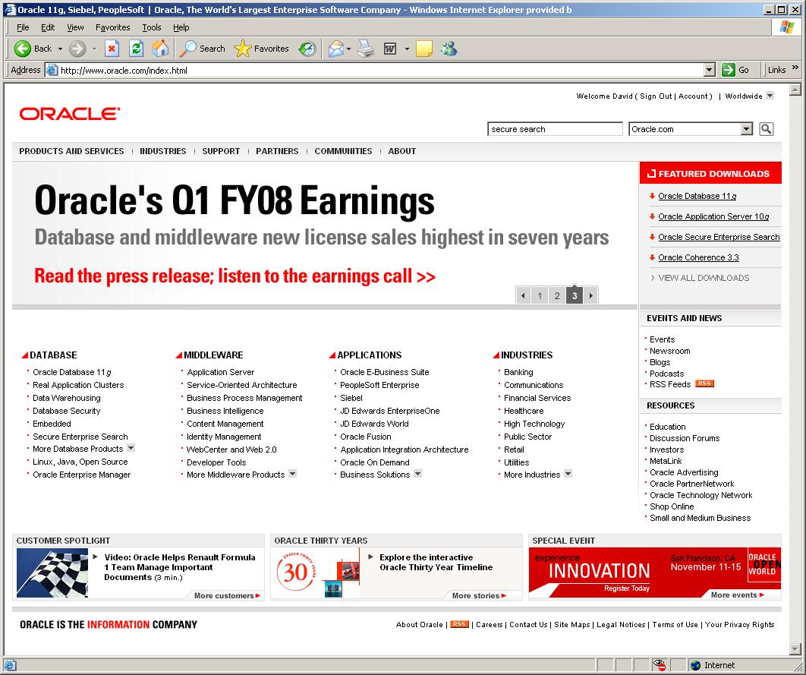Viewport: 806px width, 675px height.
Task: Select slide 2 in banner pager
Action: (x=557, y=295)
